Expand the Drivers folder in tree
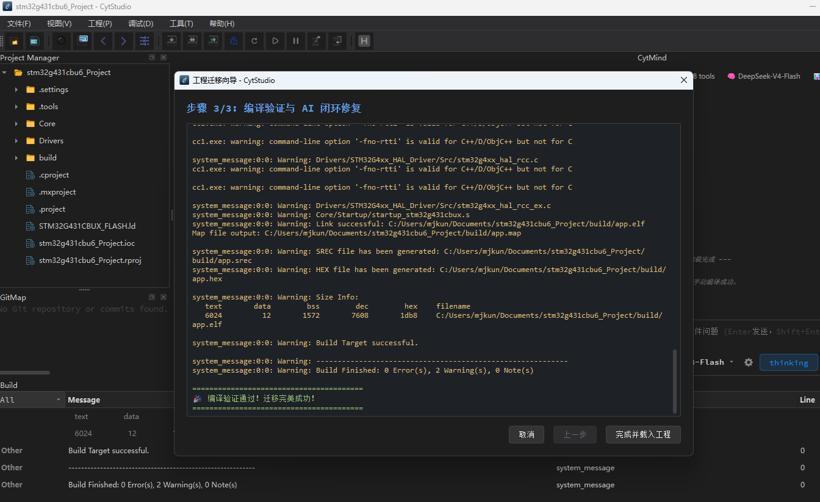820x502 pixels. point(16,141)
